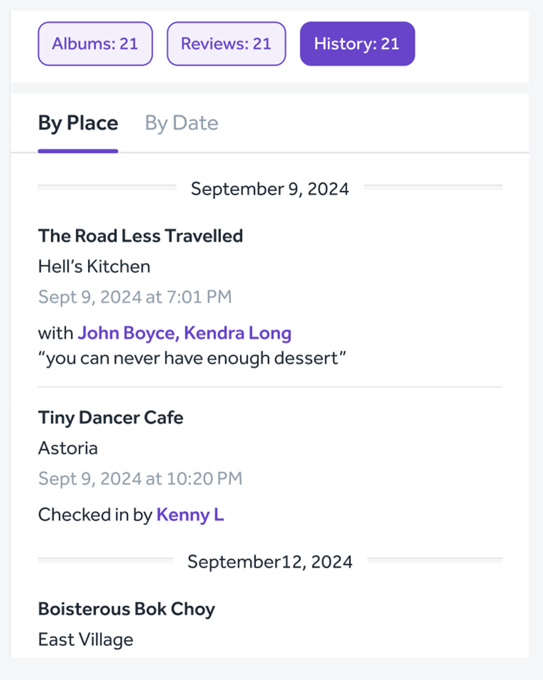
Task: Open Kendra Long's profile link
Action: click(x=237, y=333)
